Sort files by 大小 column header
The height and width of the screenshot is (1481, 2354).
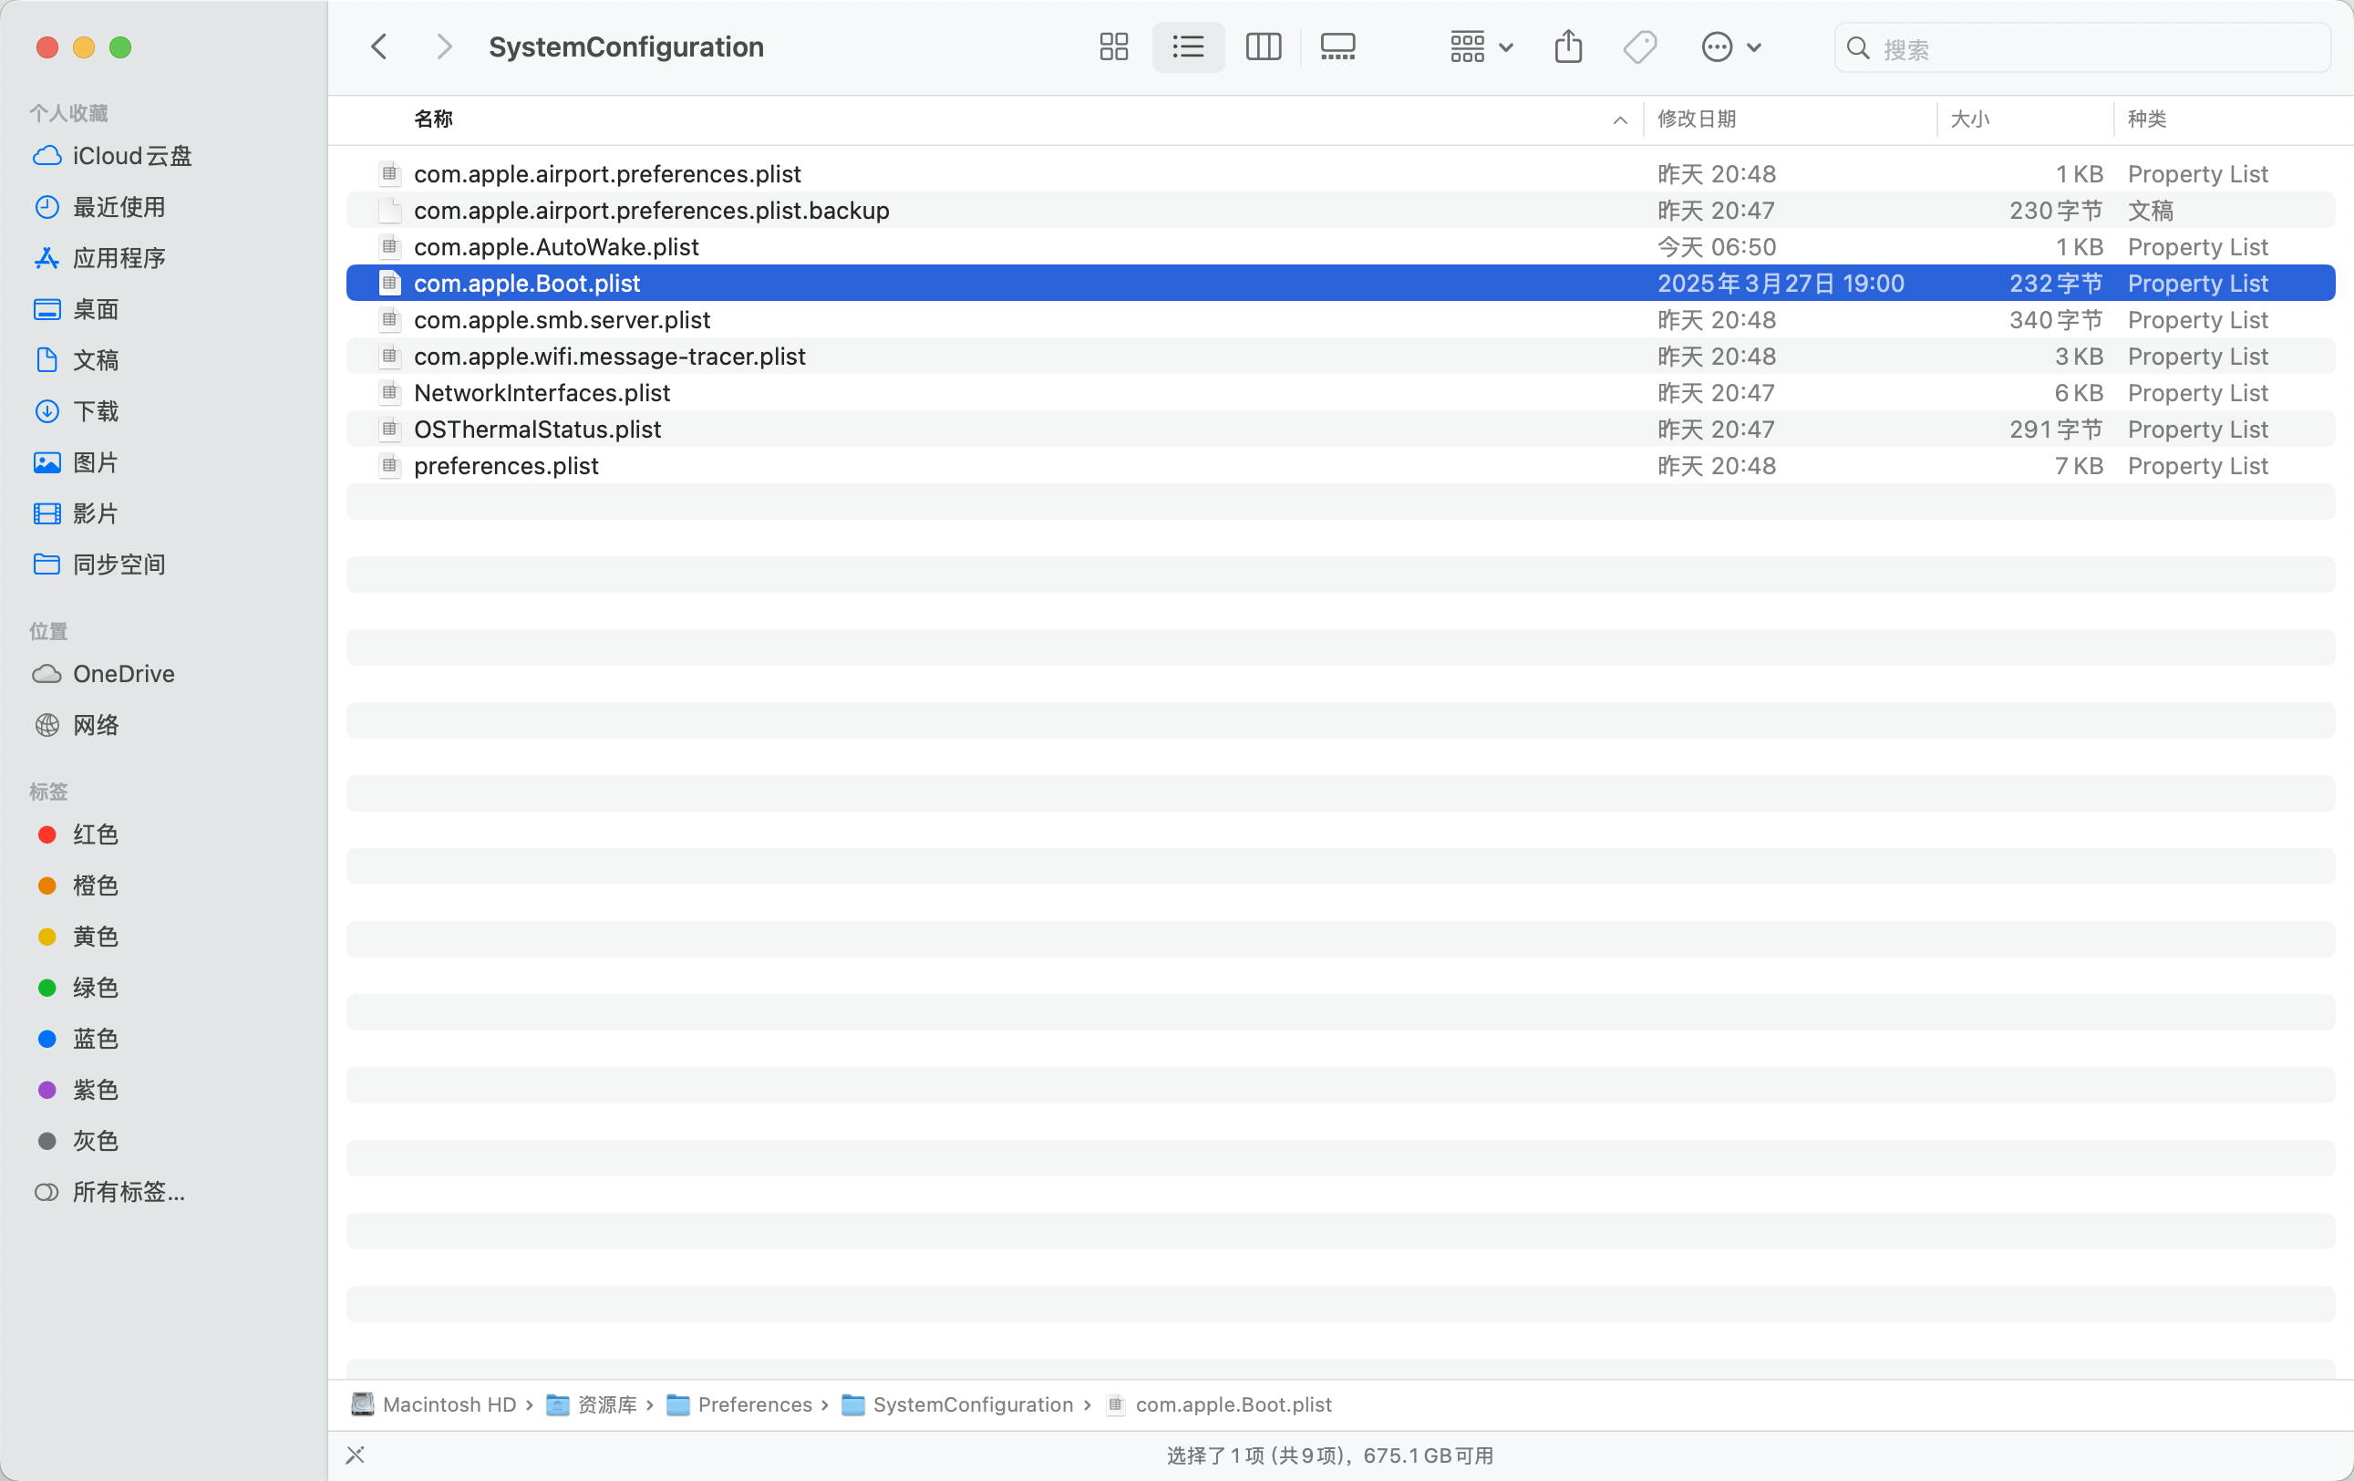point(1969,119)
